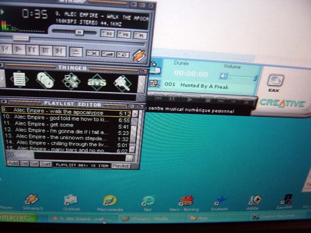Open the Net Internet Explorer shortcut
This screenshot has height=233, width=311.
coord(148,203)
